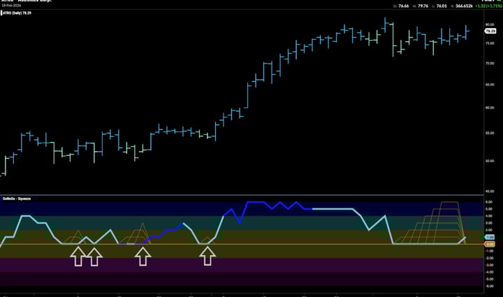The width and height of the screenshot is (503, 297).
Task: Click the ATRO (Daily) 78.29 chart label
Action: [17, 13]
